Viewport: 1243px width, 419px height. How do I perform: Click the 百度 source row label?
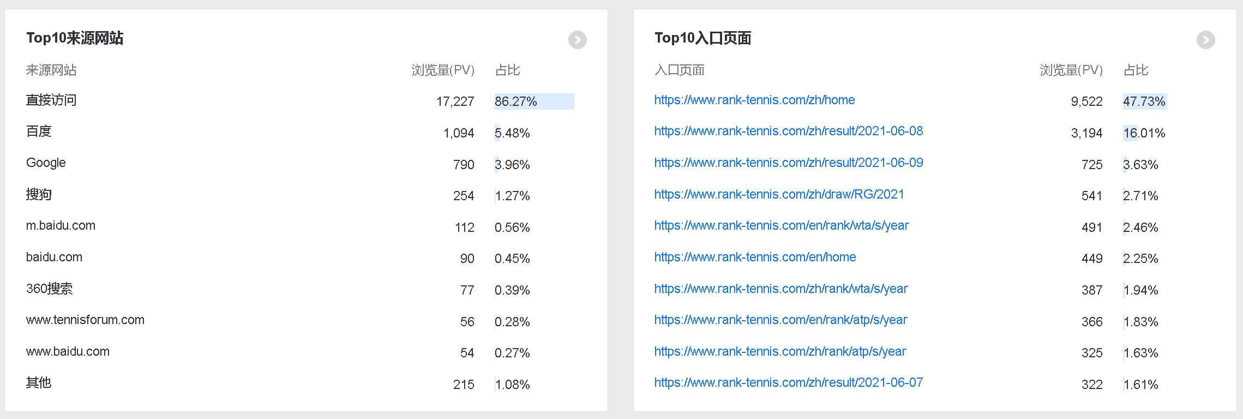[39, 131]
